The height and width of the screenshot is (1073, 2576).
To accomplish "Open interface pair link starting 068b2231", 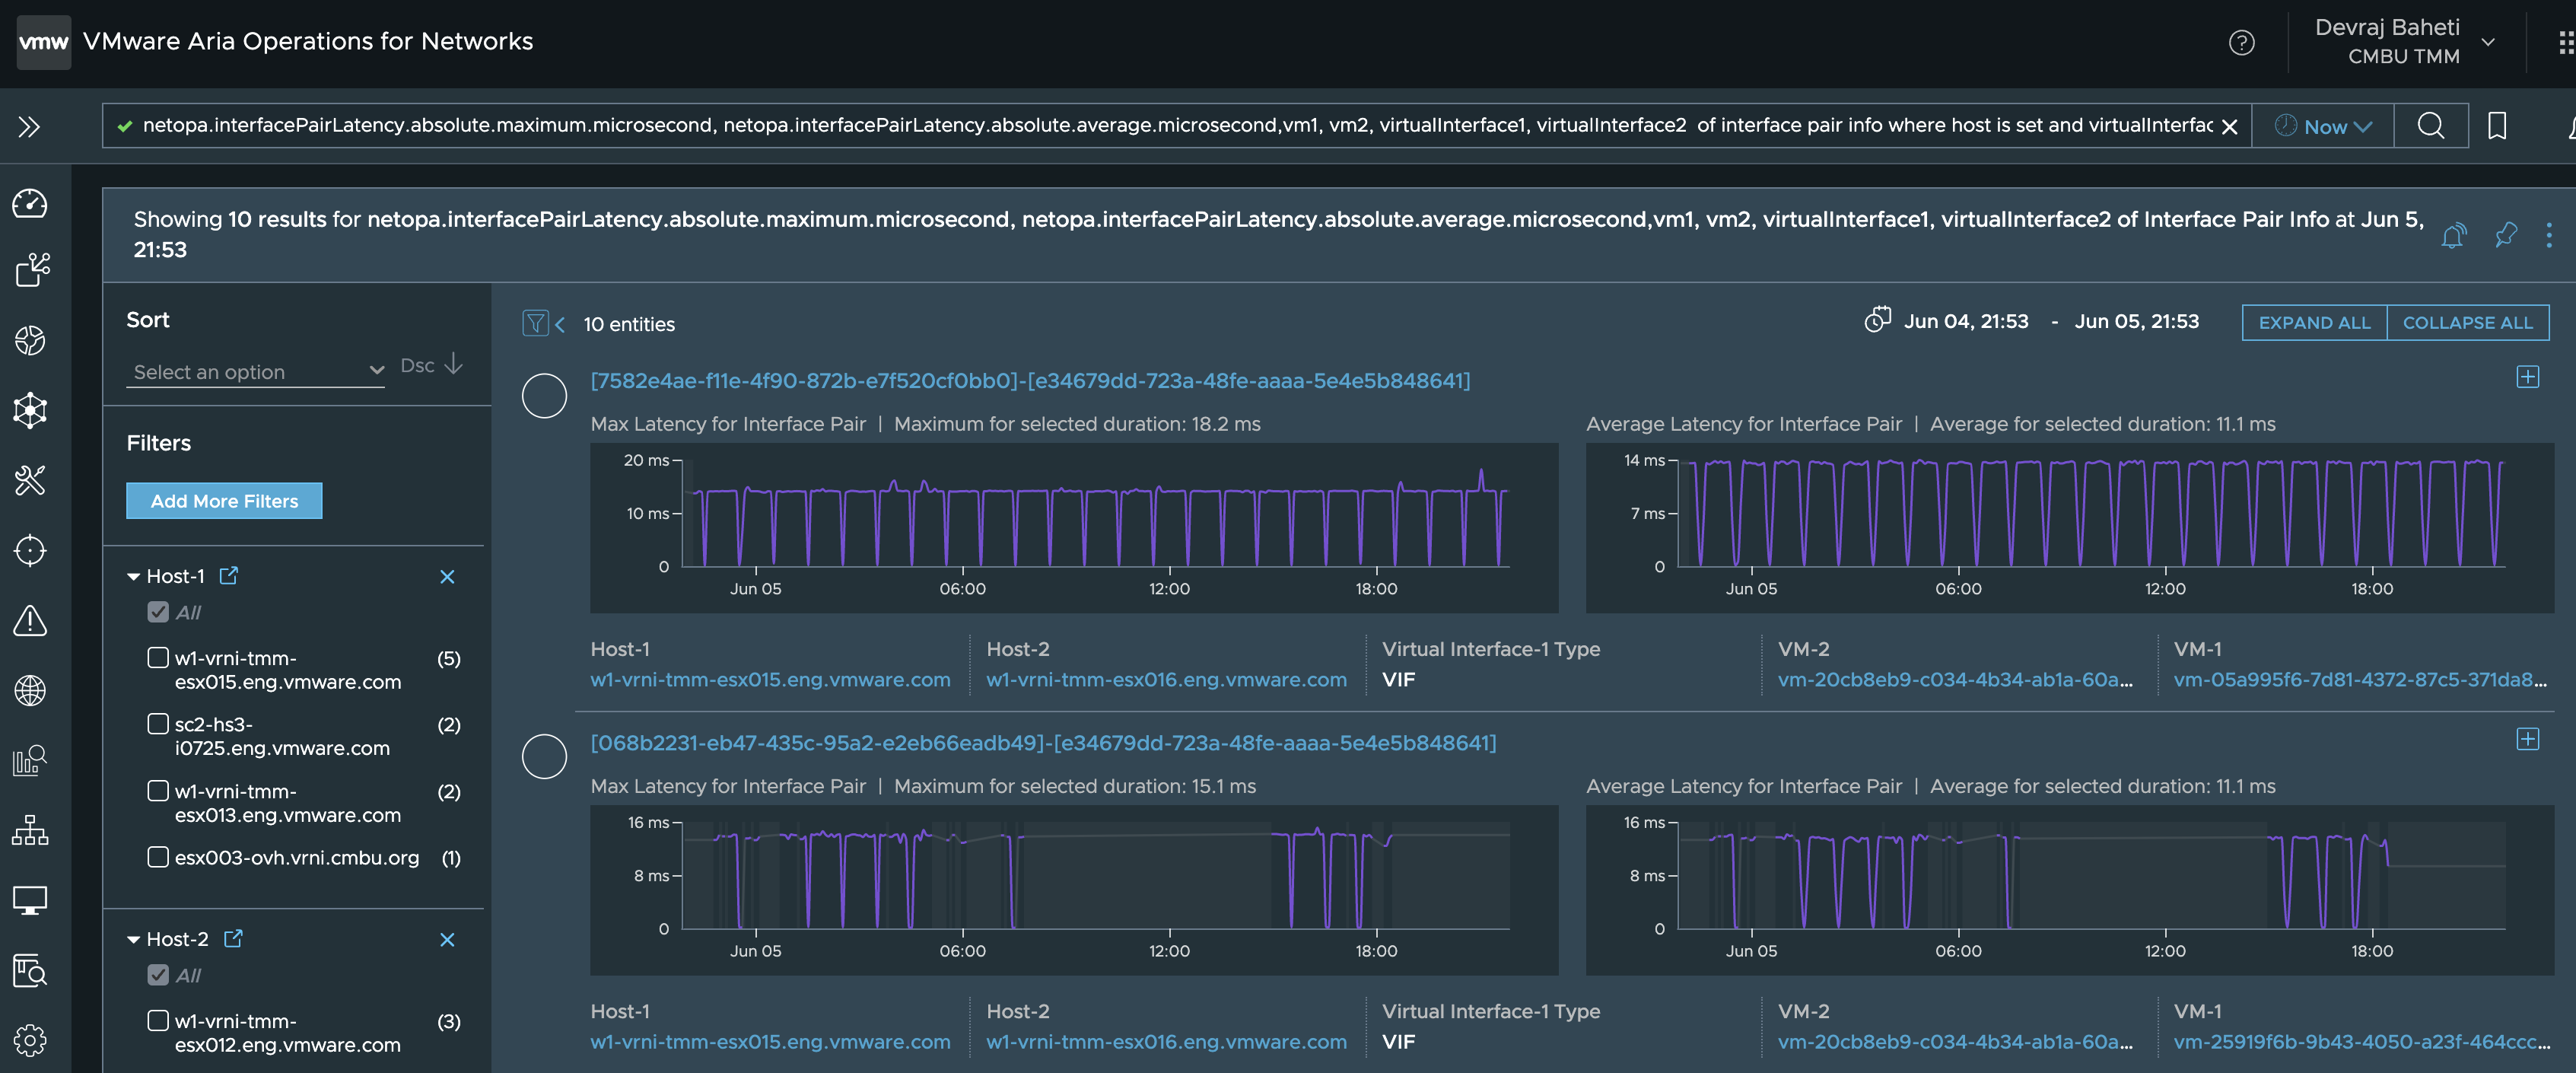I will [1043, 743].
